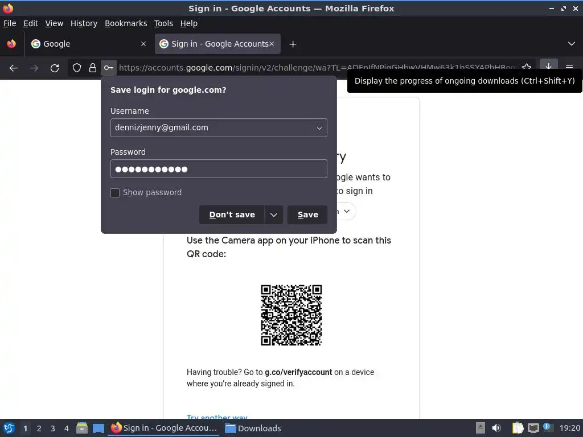The height and width of the screenshot is (437, 583).
Task: Click the network connection tray icon
Action: [x=533, y=428]
